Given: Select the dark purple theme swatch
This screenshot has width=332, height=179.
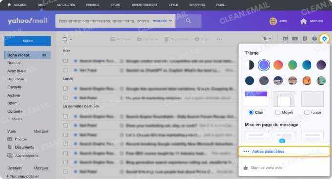Looking at the screenshot, I should [321, 65].
